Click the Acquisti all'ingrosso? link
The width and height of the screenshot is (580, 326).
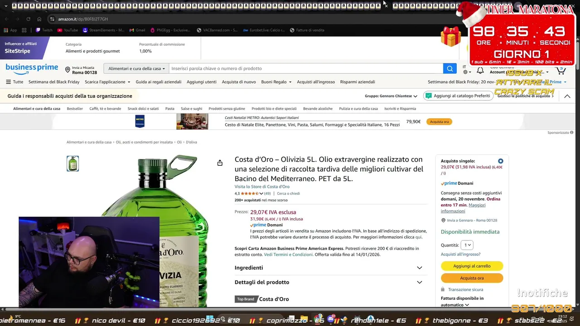460,254
